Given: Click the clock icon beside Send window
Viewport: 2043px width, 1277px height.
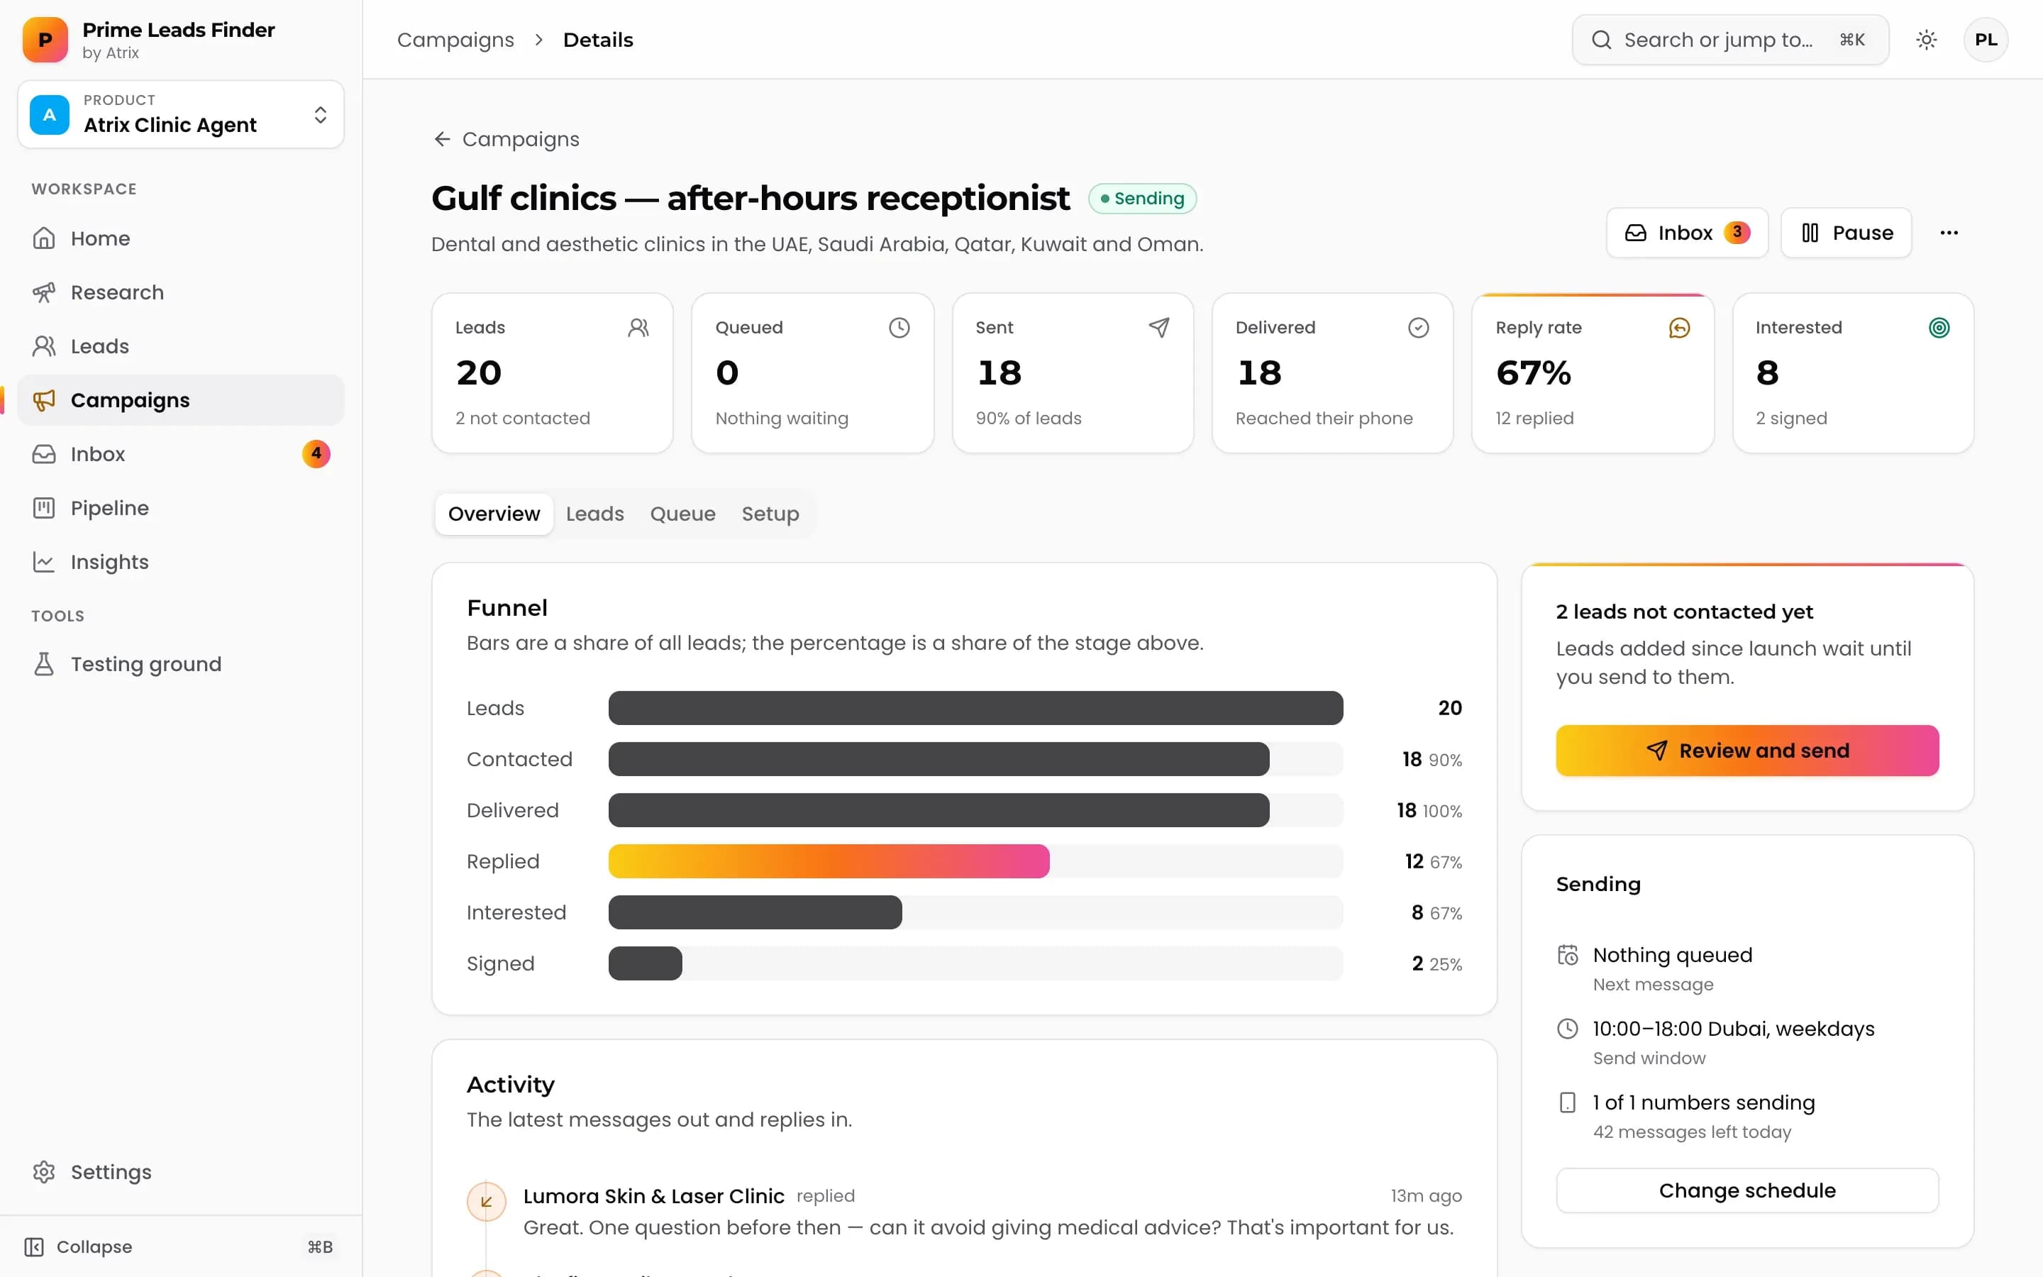Looking at the screenshot, I should 1568,1029.
